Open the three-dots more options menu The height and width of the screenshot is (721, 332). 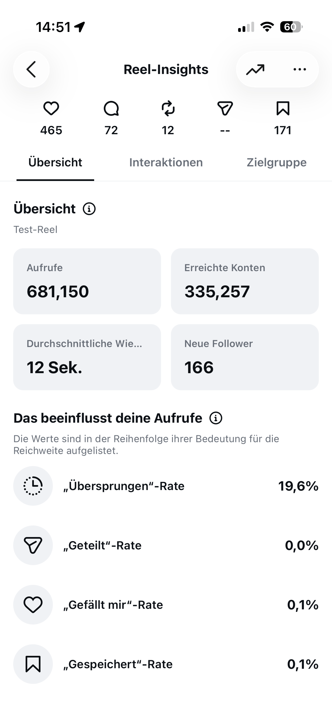tap(300, 69)
